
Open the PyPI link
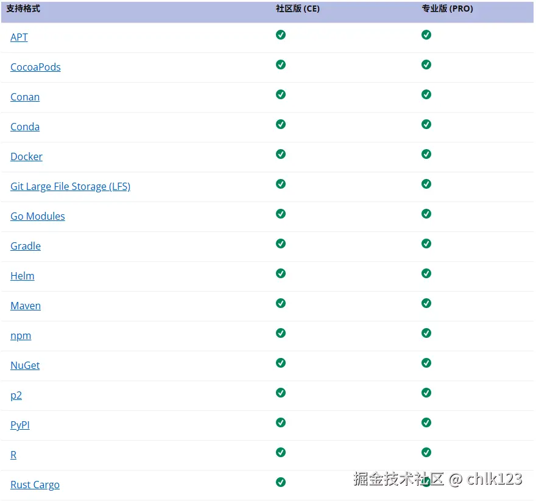(20, 425)
